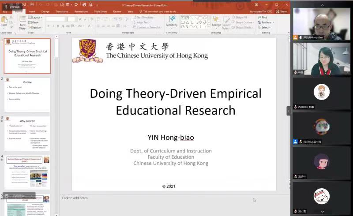This screenshot has width=353, height=216.
Task: Switch to the Transitions ribbon tab
Action: click(62, 11)
